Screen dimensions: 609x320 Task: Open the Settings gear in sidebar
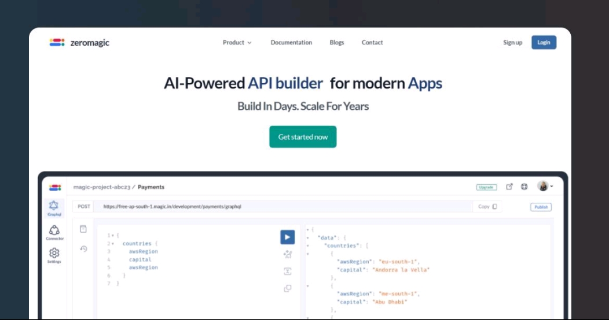54,255
